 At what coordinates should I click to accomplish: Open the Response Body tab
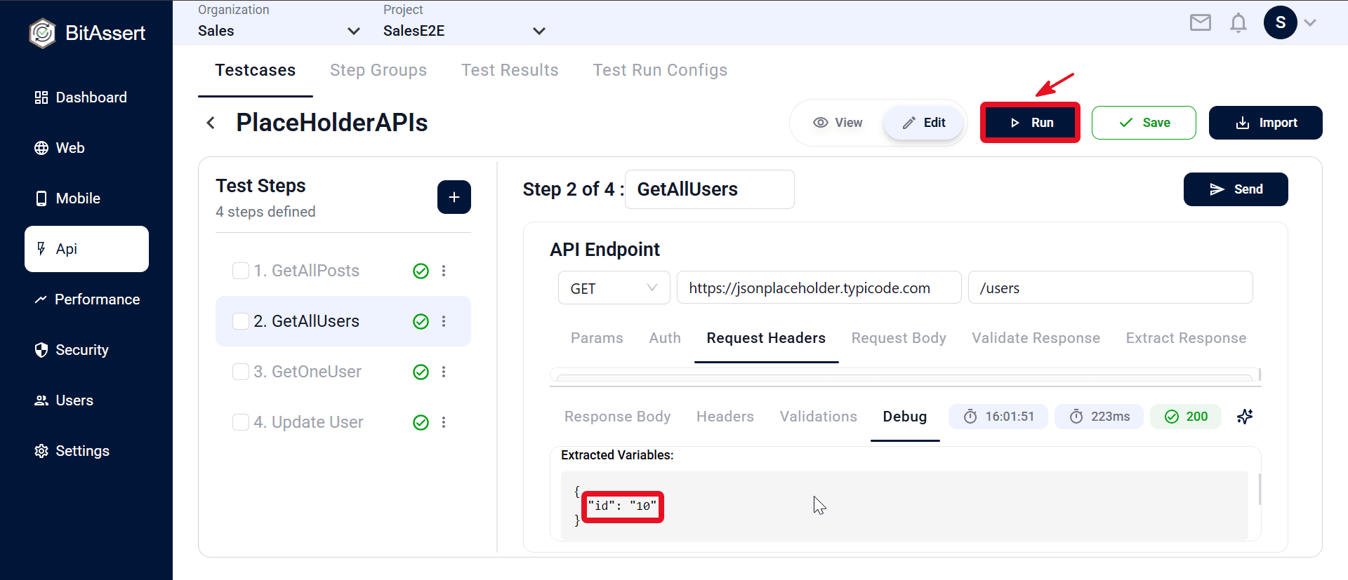(617, 417)
